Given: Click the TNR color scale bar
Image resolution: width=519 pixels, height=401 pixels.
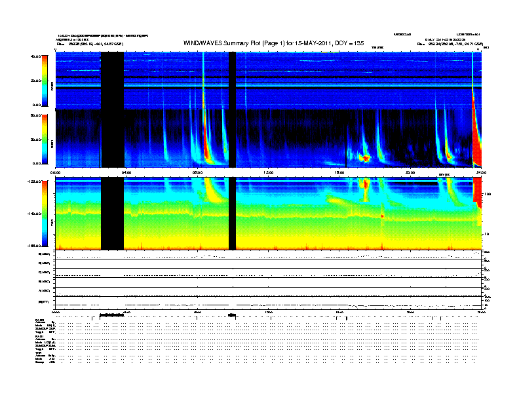Looking at the screenshot, I should pyautogui.click(x=45, y=214).
